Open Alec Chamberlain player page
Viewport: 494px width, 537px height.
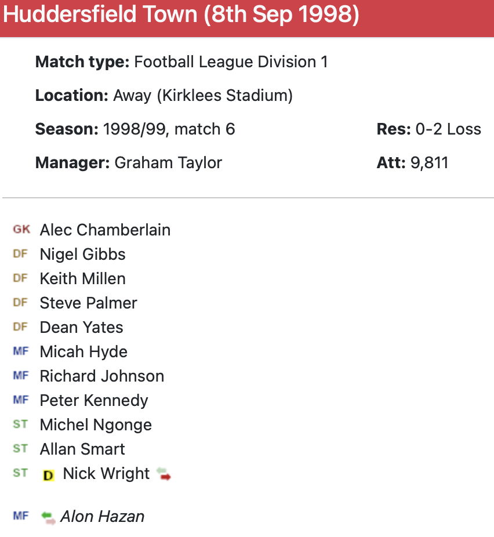tap(105, 230)
